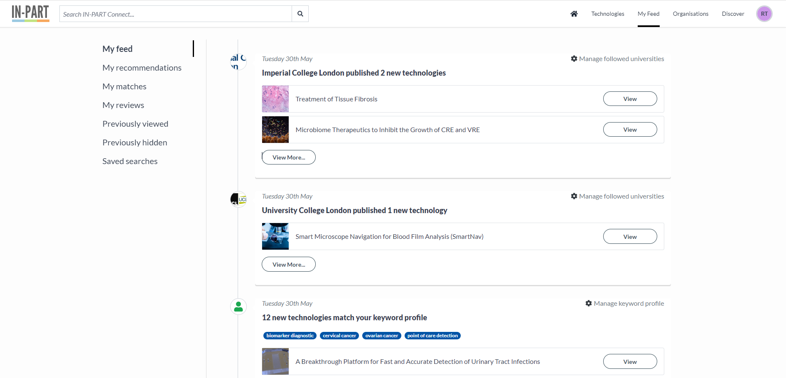Select Previously hidden in the sidebar
Viewport: 786px width, 378px height.
135,142
